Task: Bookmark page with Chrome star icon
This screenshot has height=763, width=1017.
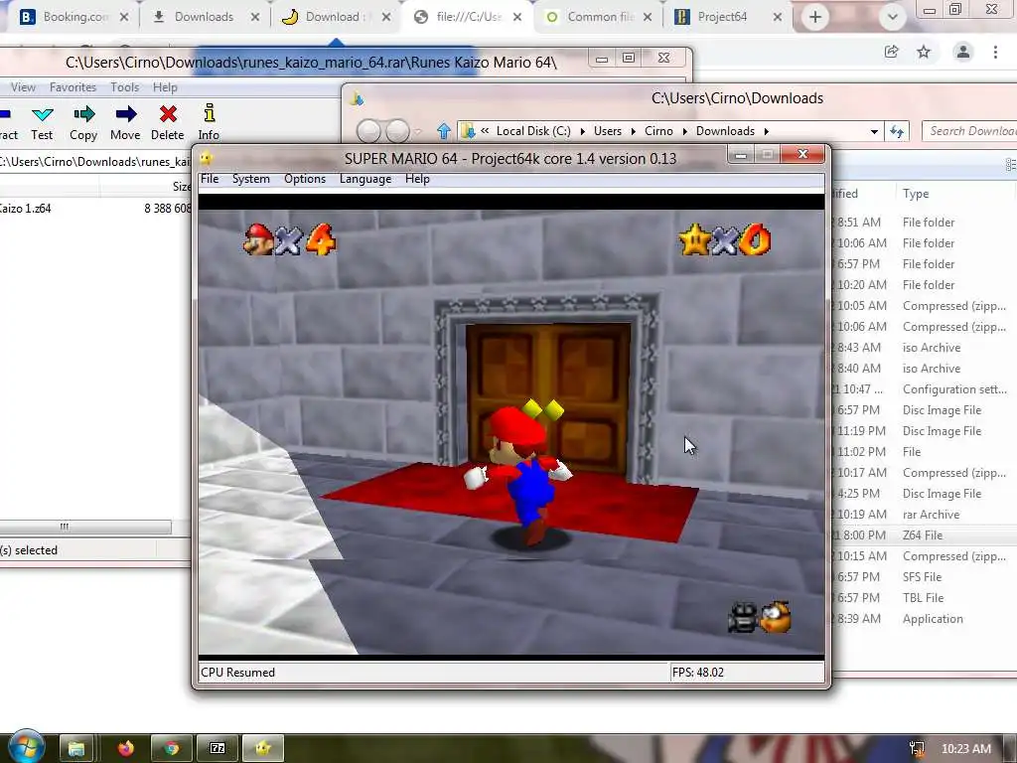Action: coord(924,52)
